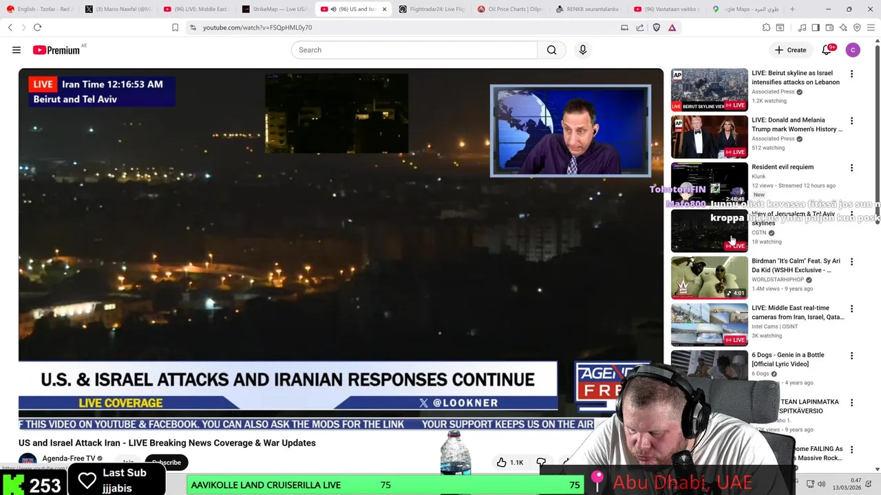Click the video title text
Screen dimensions: 881x495
[x=167, y=443]
